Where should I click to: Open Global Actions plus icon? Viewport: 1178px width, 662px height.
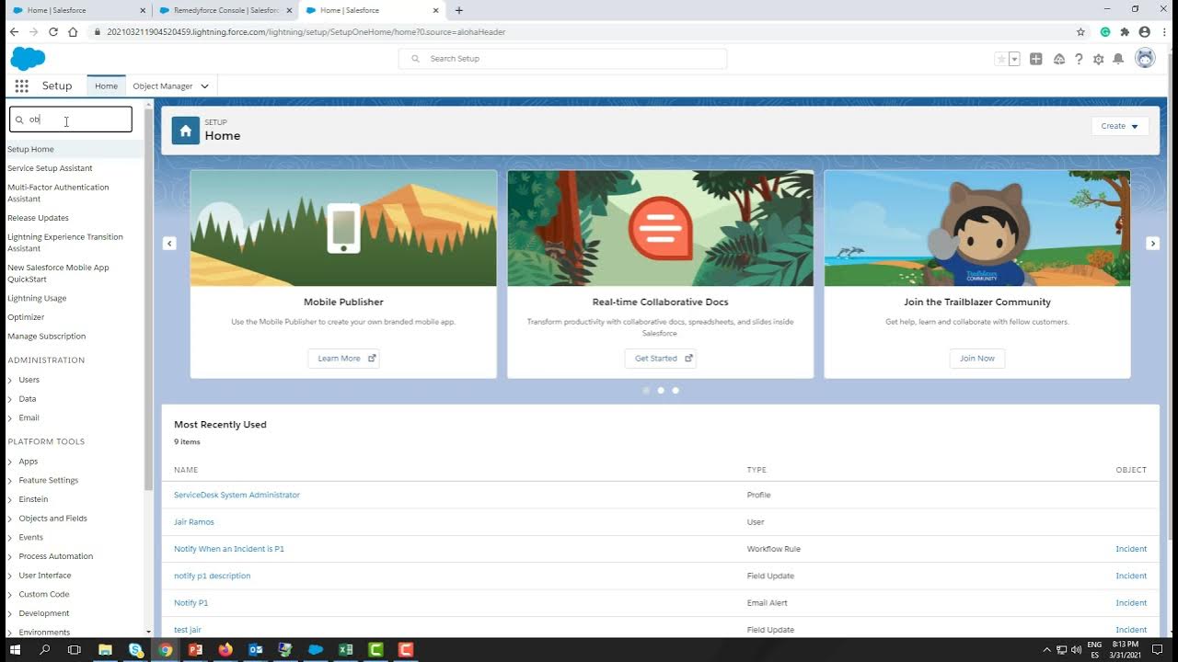(x=1036, y=59)
